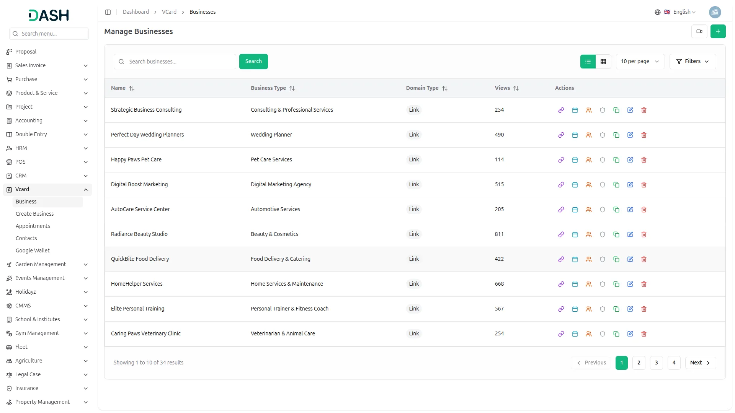Click the green Search button
Screen dimensions: 735x413
point(253,62)
